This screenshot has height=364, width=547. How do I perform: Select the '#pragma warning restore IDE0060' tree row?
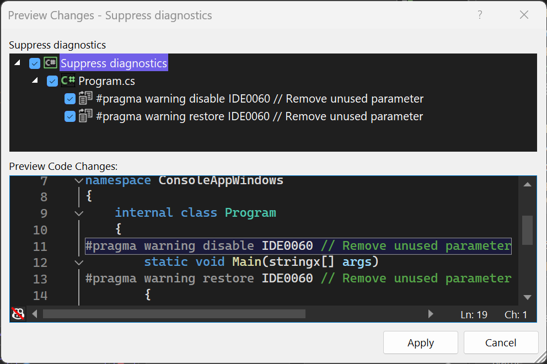[x=259, y=116]
